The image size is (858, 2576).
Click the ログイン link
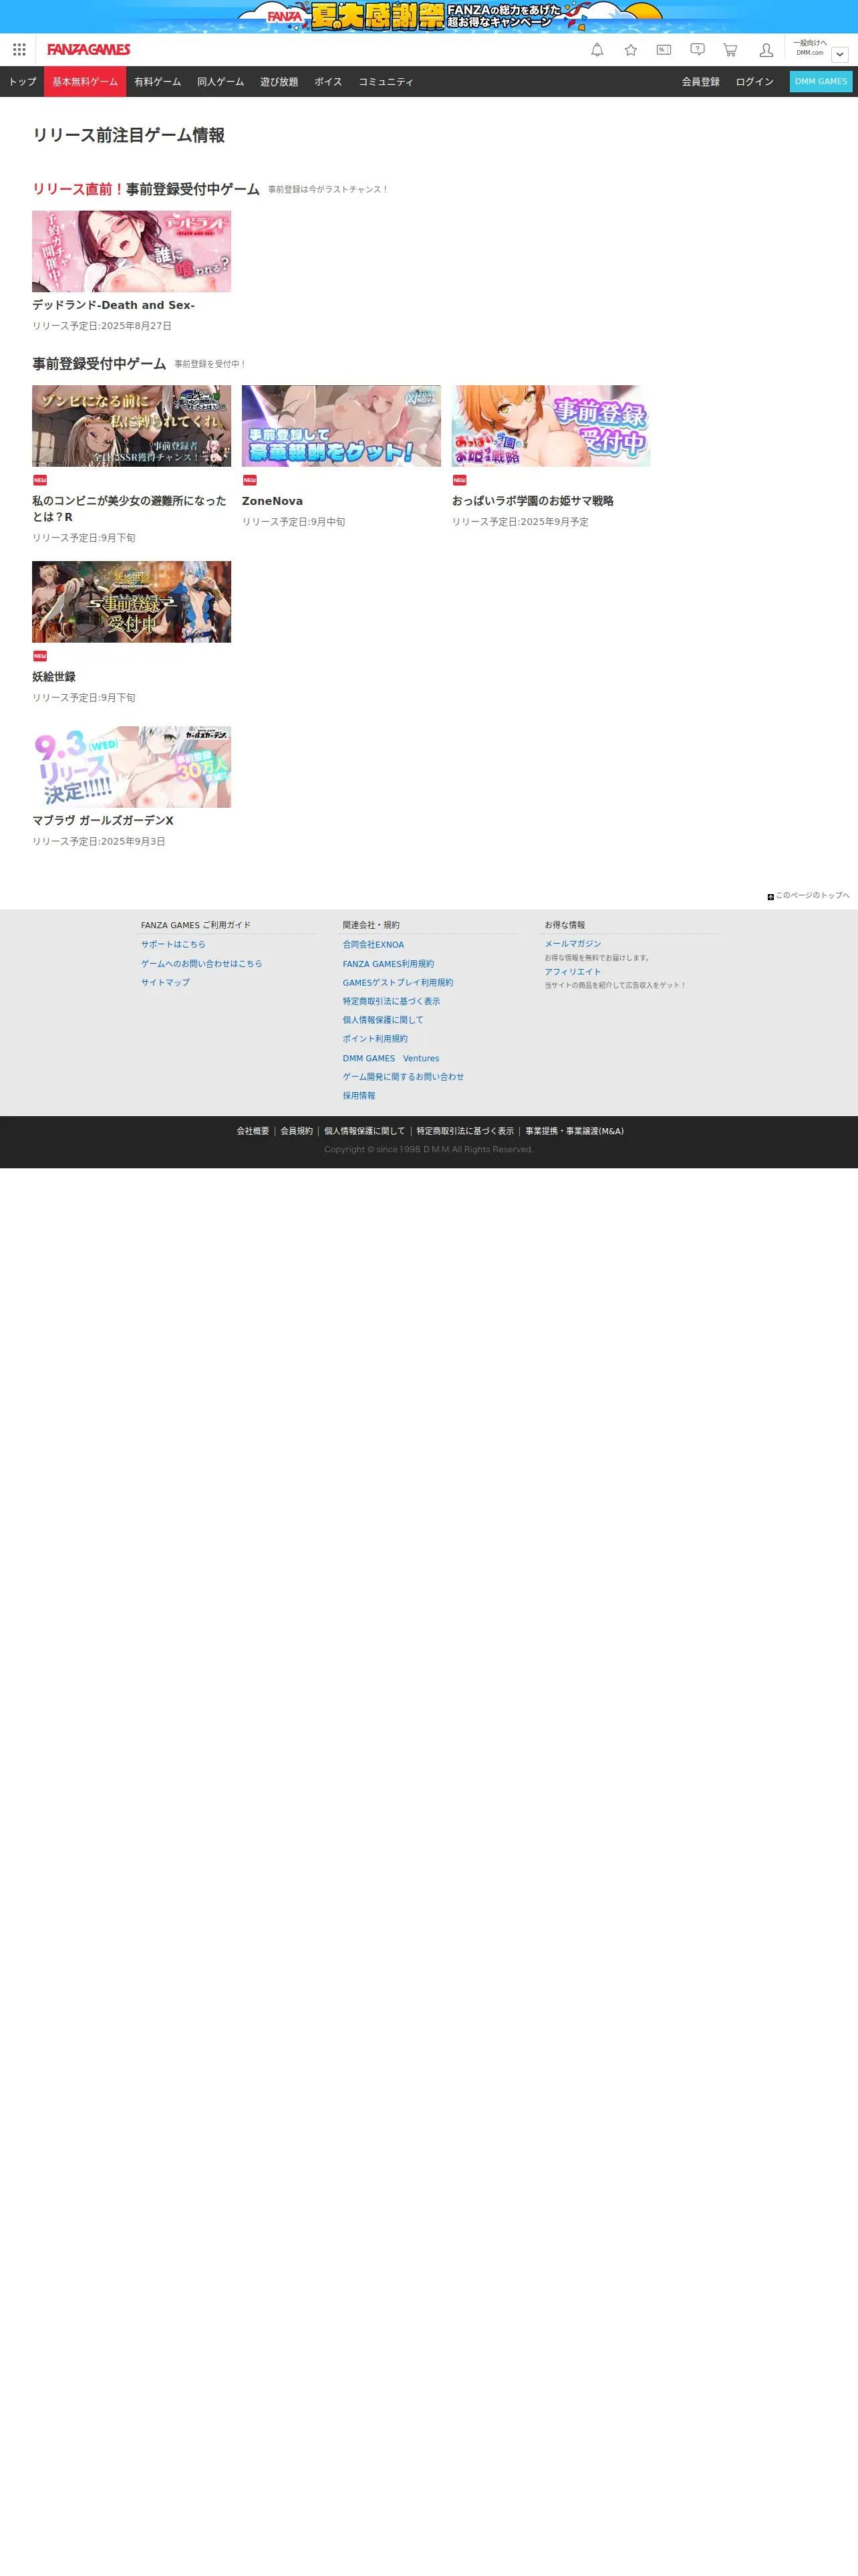pos(755,82)
